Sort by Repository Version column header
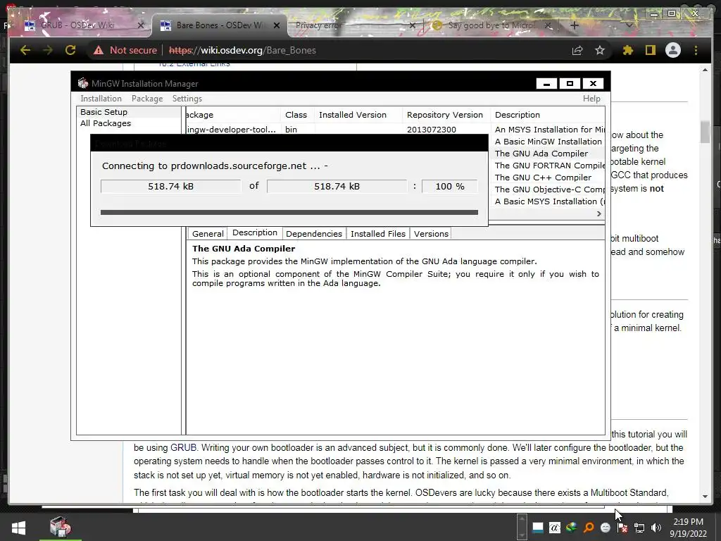 (446, 115)
